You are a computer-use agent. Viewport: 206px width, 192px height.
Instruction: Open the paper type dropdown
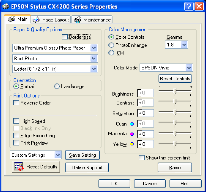pos(55,48)
